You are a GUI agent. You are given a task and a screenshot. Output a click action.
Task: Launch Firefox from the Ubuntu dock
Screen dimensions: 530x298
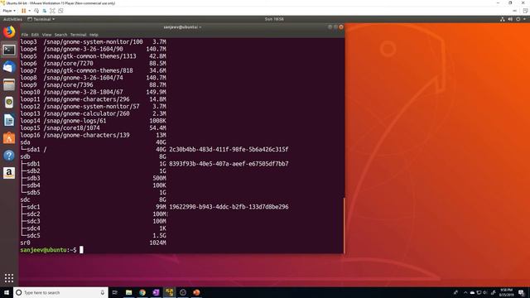[9, 32]
